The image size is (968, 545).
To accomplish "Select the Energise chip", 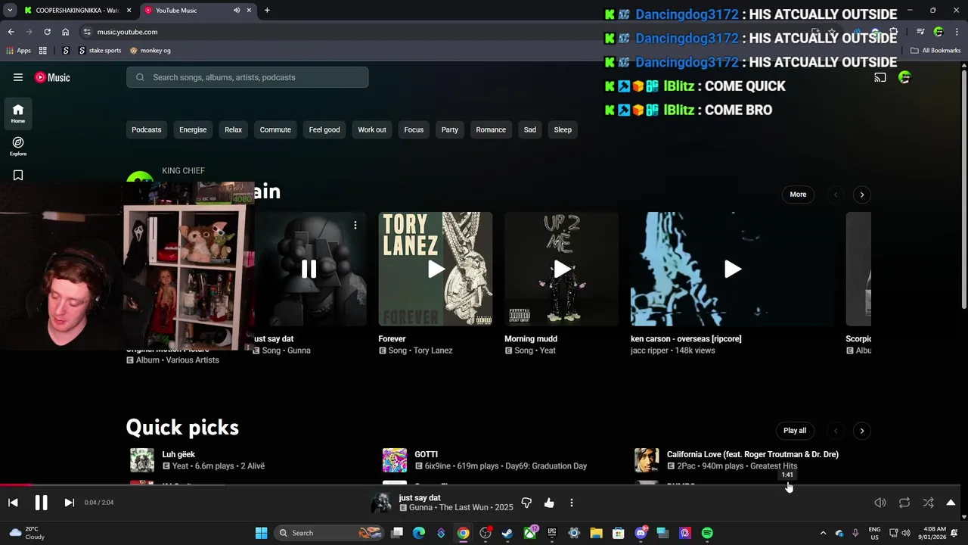I will pyautogui.click(x=193, y=129).
